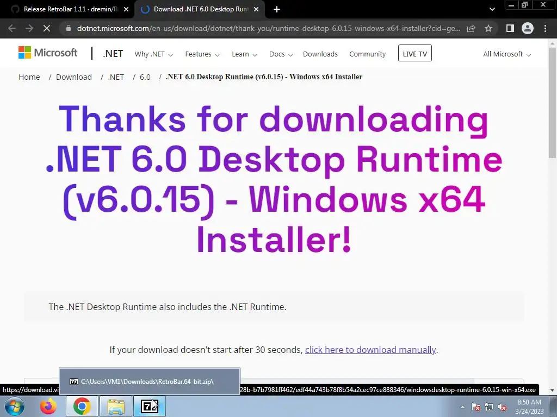Click the network tray icon
The height and width of the screenshot is (417, 557).
(x=489, y=407)
